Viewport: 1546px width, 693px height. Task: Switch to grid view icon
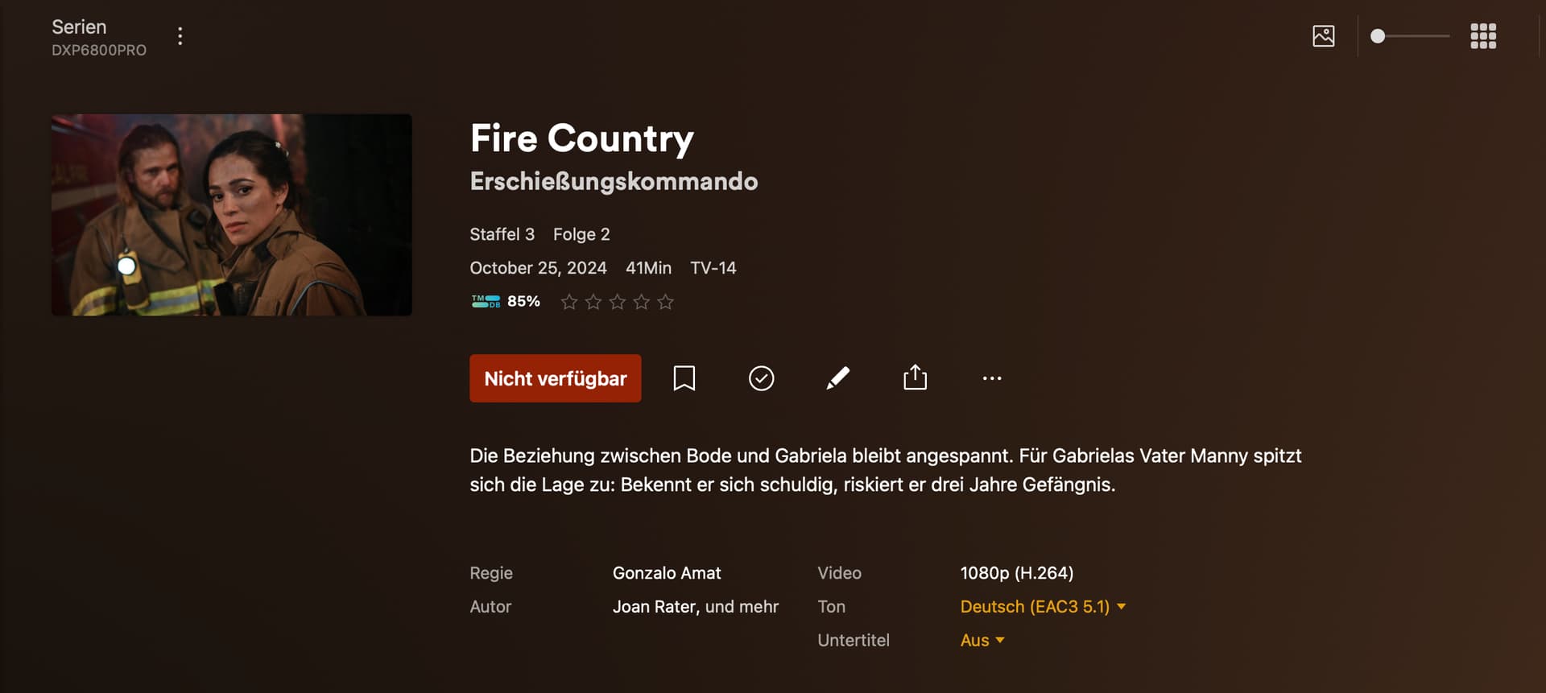[x=1482, y=36]
